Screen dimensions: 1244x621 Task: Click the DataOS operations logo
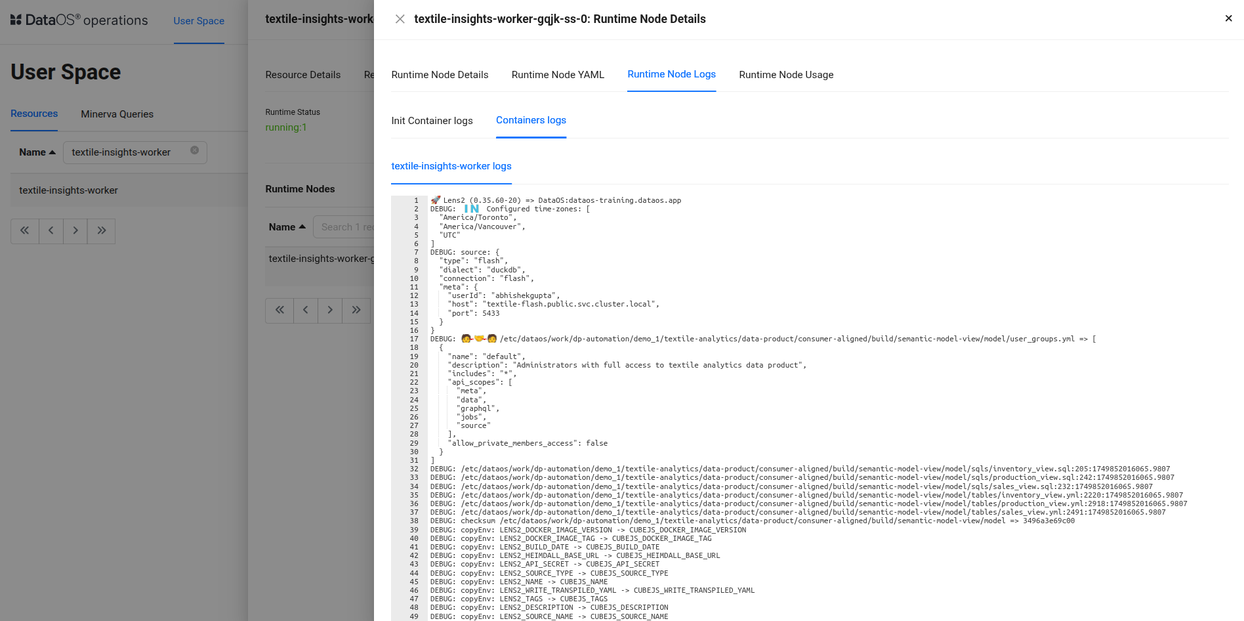[79, 20]
